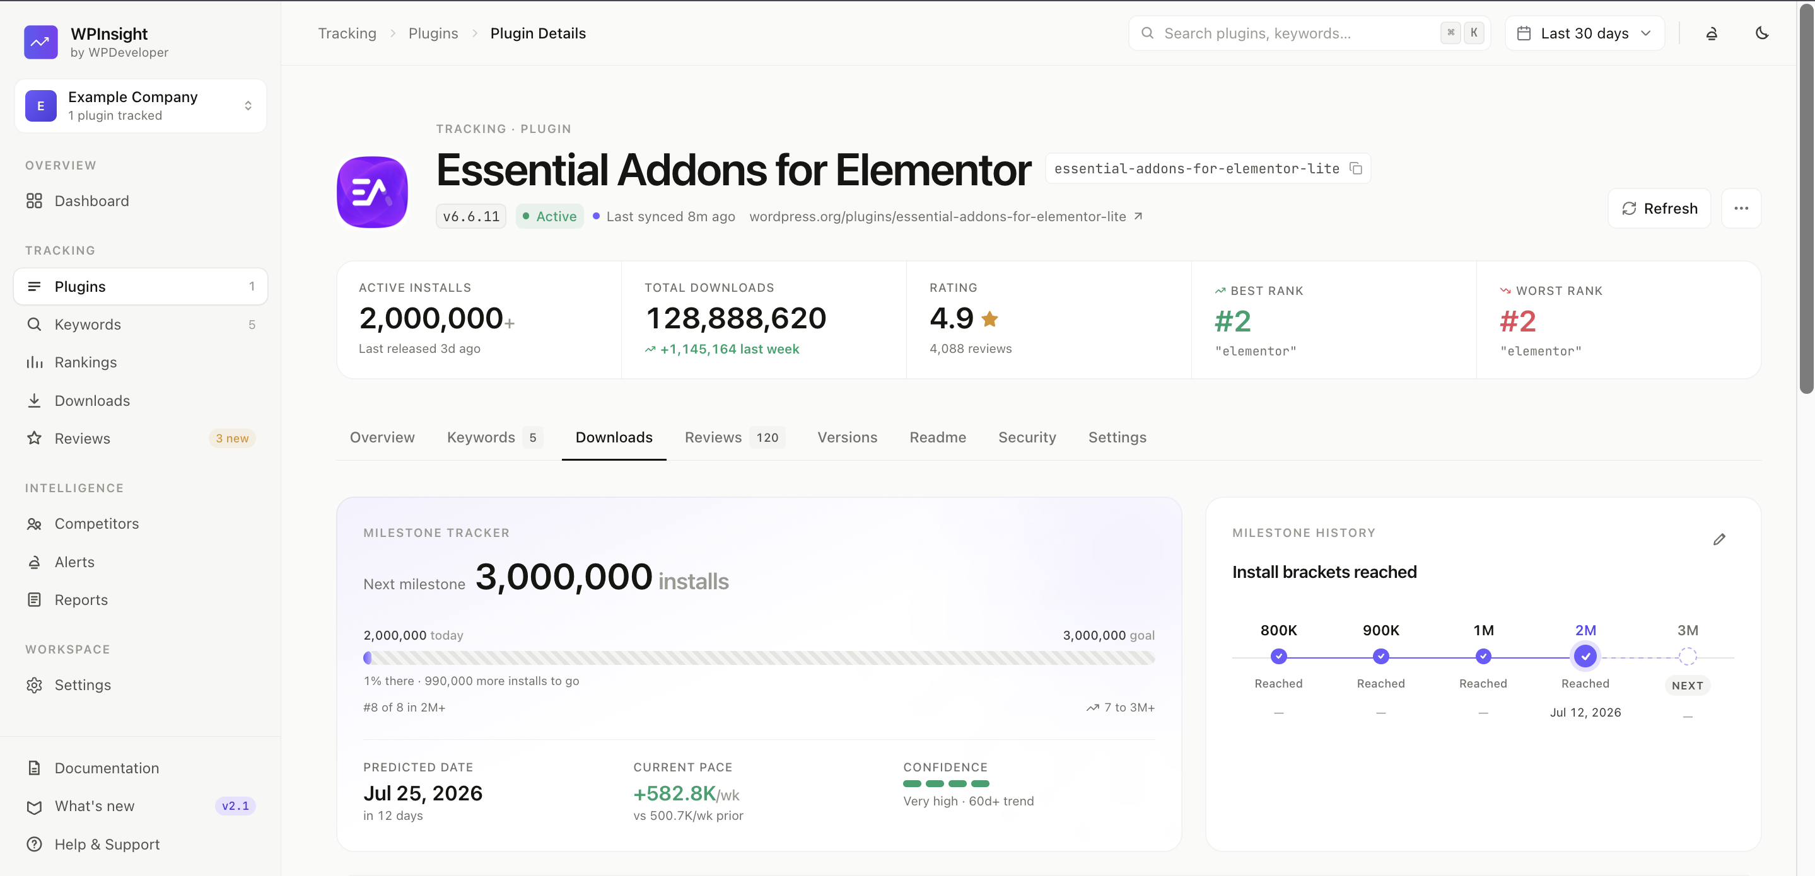The height and width of the screenshot is (876, 1815).
Task: Open notifications bell in top bar
Action: tap(1712, 33)
